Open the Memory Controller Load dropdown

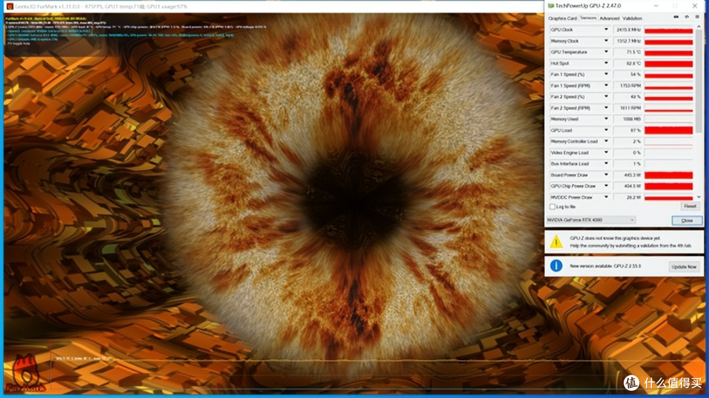(x=607, y=142)
